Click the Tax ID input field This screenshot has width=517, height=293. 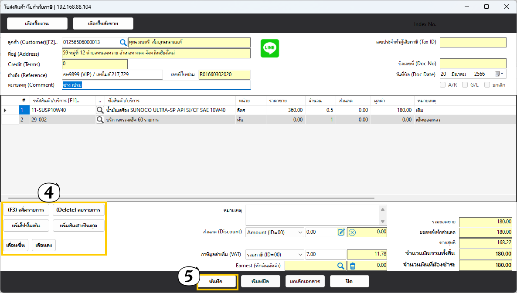pyautogui.click(x=473, y=42)
